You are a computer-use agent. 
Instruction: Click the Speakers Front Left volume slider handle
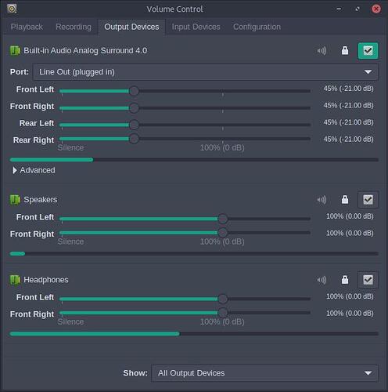[x=222, y=219]
